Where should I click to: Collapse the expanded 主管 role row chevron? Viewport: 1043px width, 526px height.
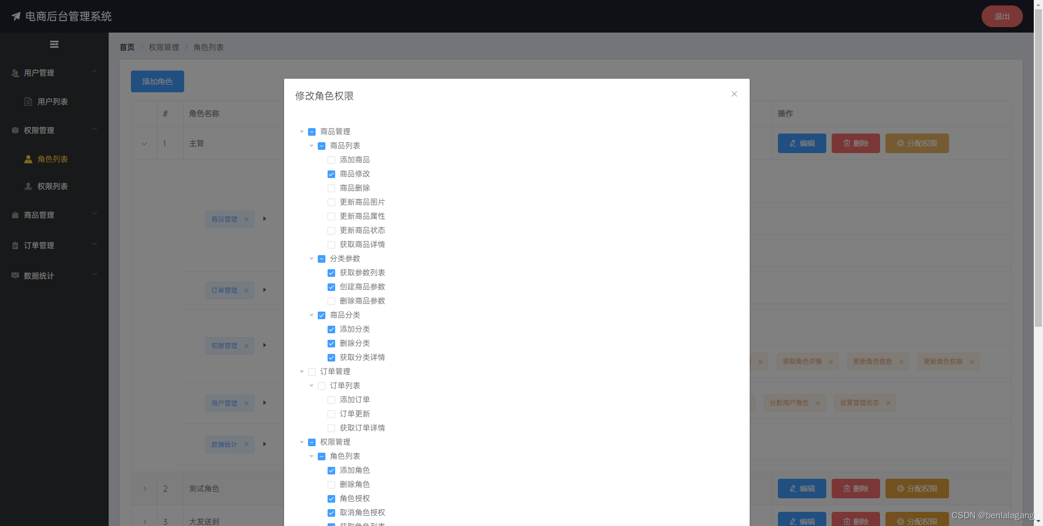point(144,144)
